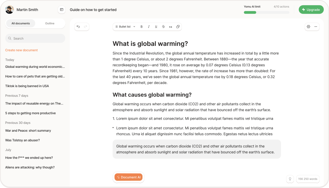Click the Yomu AI limit progress bar

click(x=266, y=12)
